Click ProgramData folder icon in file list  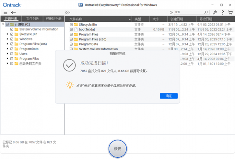point(76,44)
